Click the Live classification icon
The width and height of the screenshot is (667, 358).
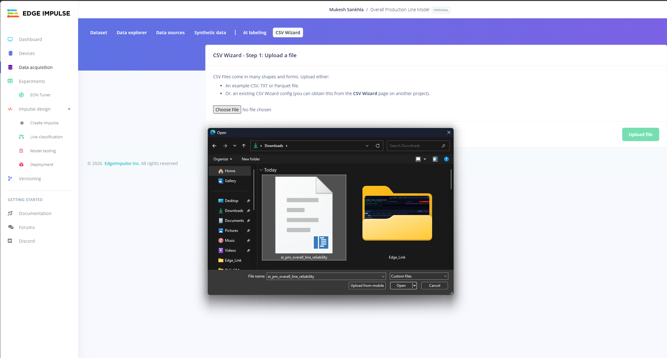coord(21,137)
